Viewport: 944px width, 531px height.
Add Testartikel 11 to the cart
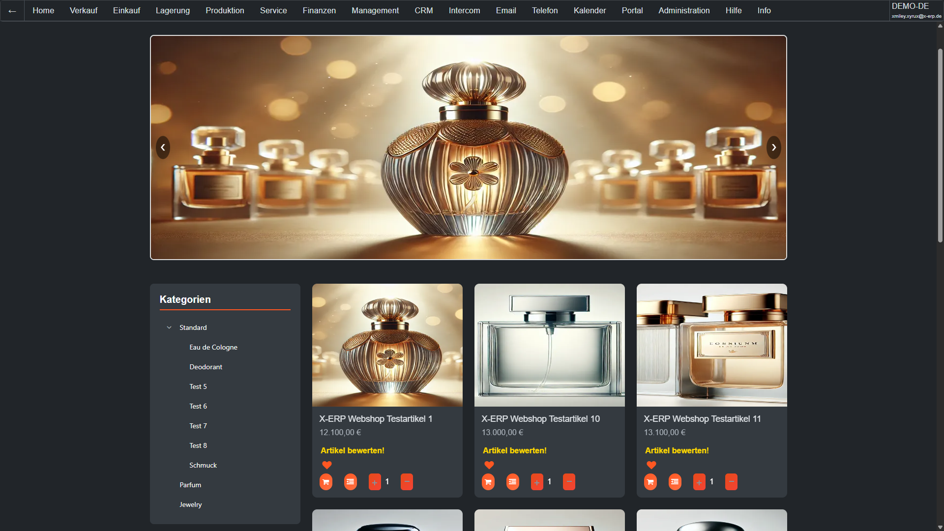coord(650,482)
